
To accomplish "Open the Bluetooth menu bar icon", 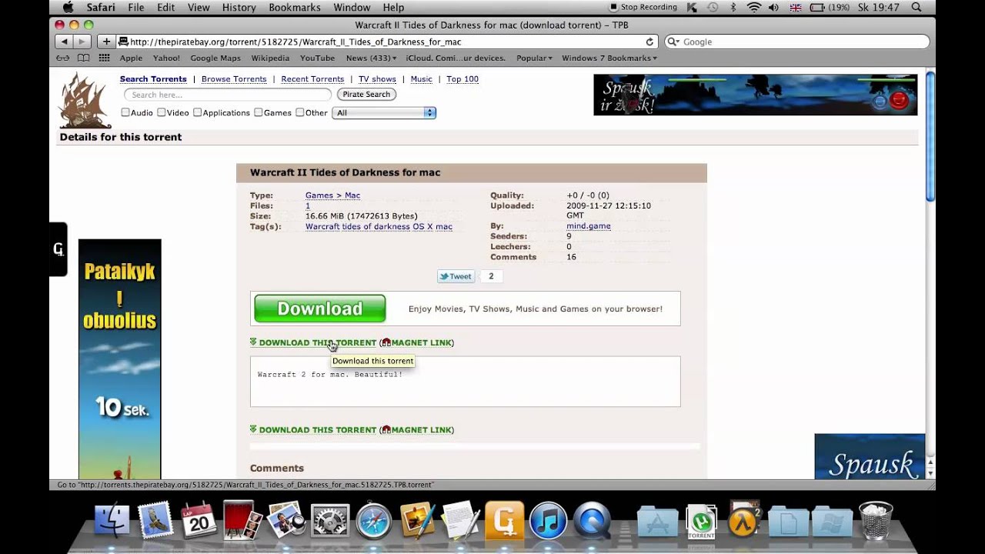I will pos(733,8).
